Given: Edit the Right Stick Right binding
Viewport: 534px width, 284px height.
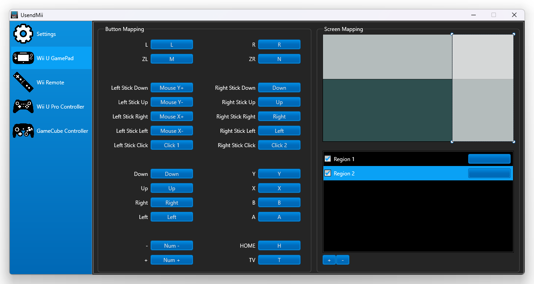Looking at the screenshot, I should click(x=279, y=116).
